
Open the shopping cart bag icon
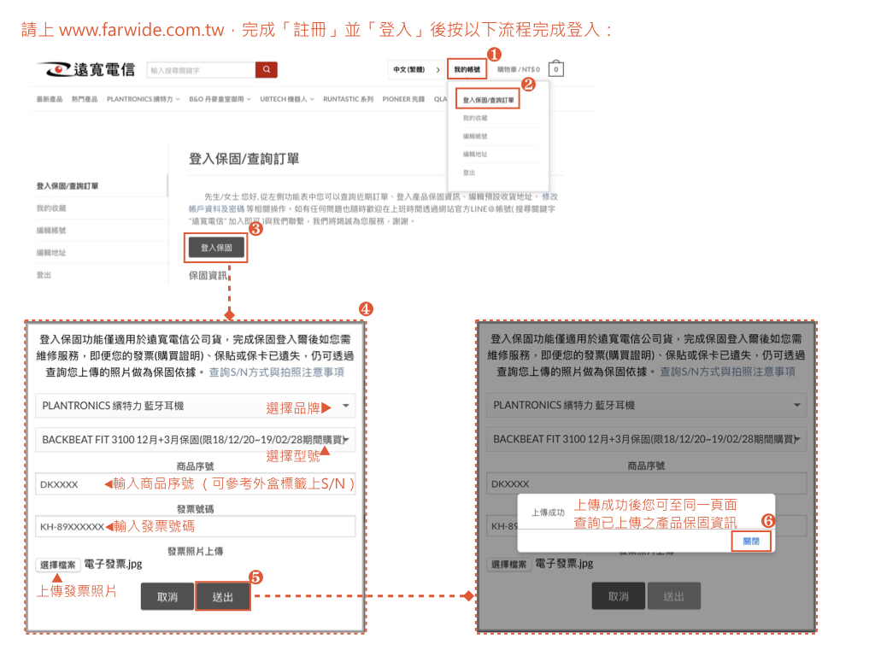555,68
